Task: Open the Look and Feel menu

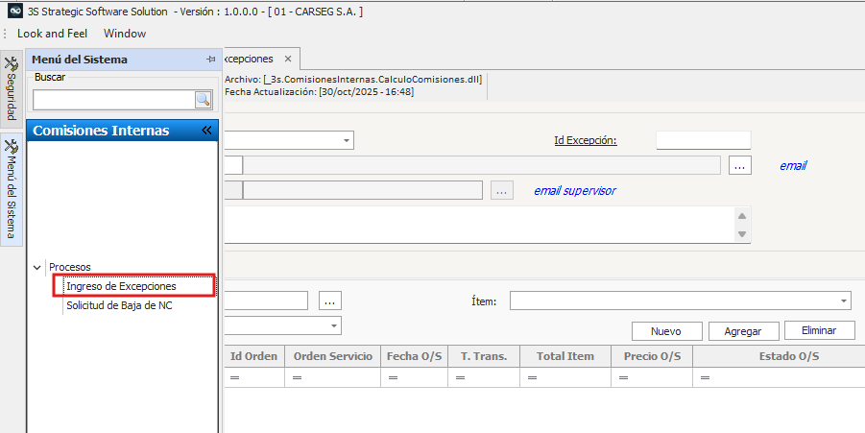Action: click(52, 34)
